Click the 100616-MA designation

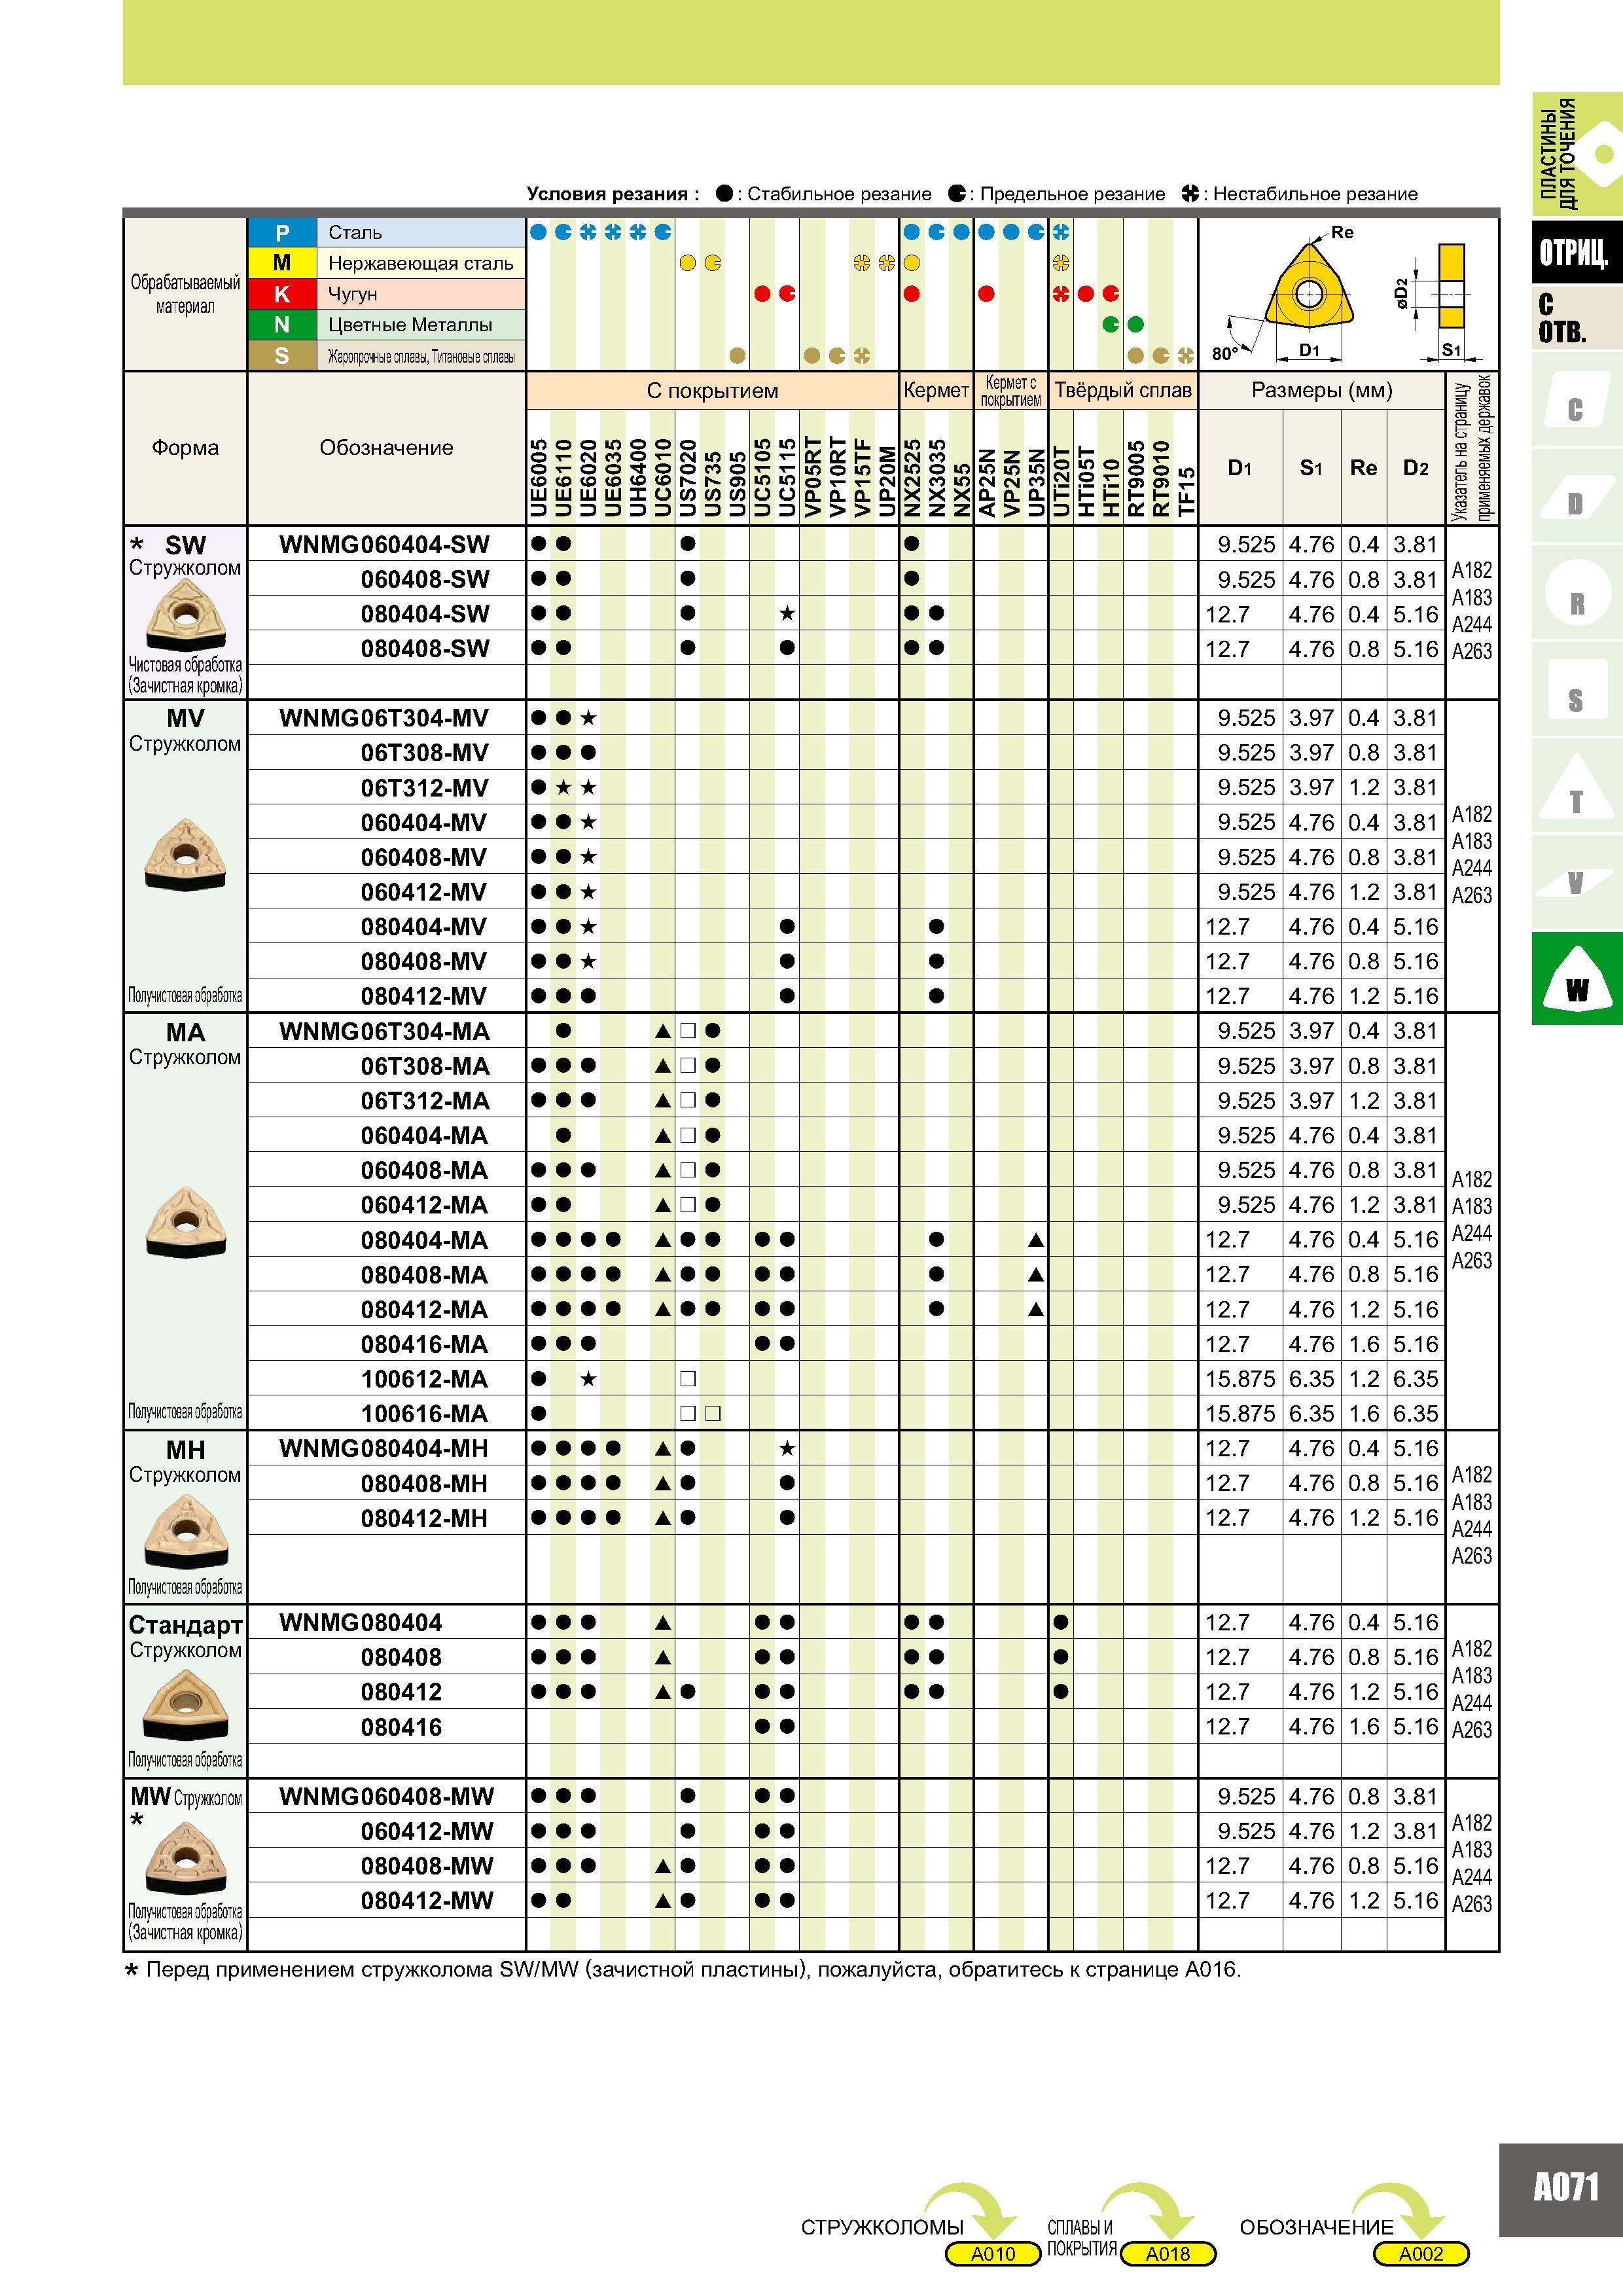pos(424,1414)
